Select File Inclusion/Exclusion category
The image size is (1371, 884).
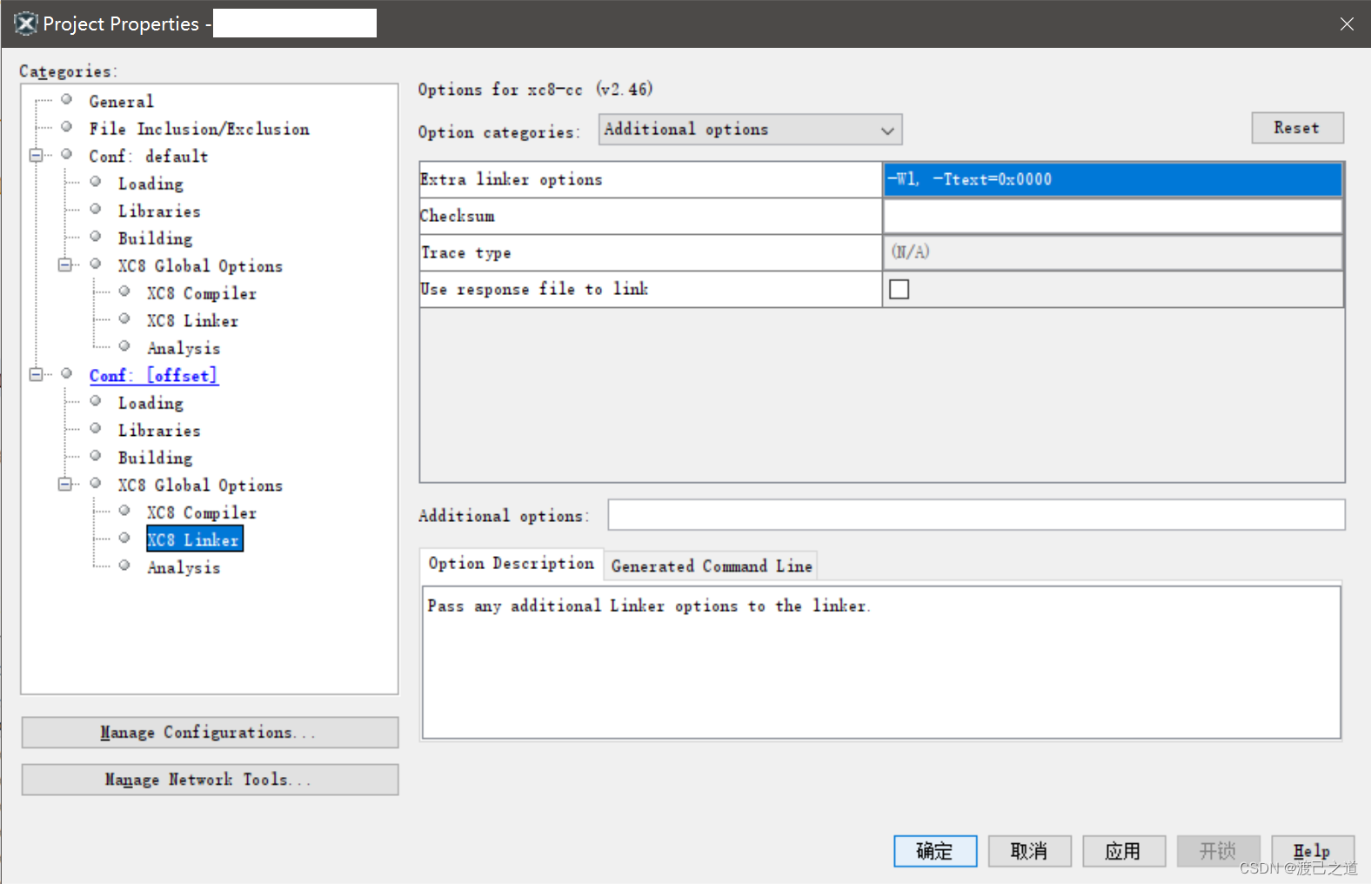point(198,129)
